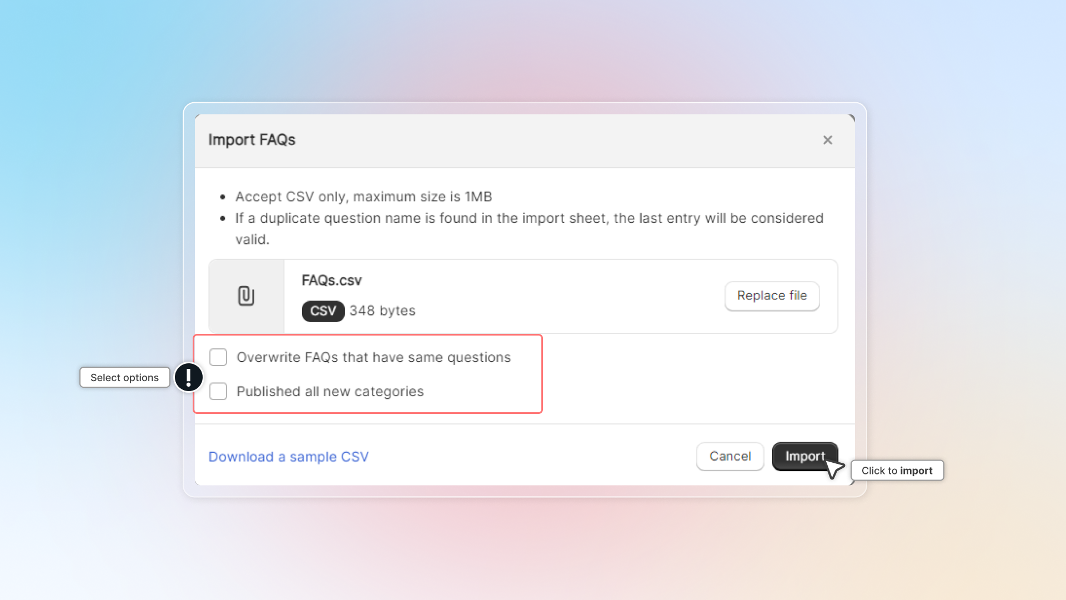This screenshot has width=1066, height=600.
Task: Open the Download a sample CSV link
Action: click(x=288, y=457)
